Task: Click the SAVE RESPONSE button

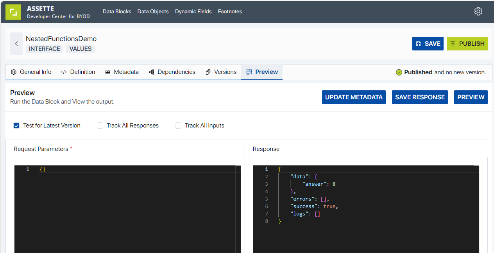Action: pos(420,97)
